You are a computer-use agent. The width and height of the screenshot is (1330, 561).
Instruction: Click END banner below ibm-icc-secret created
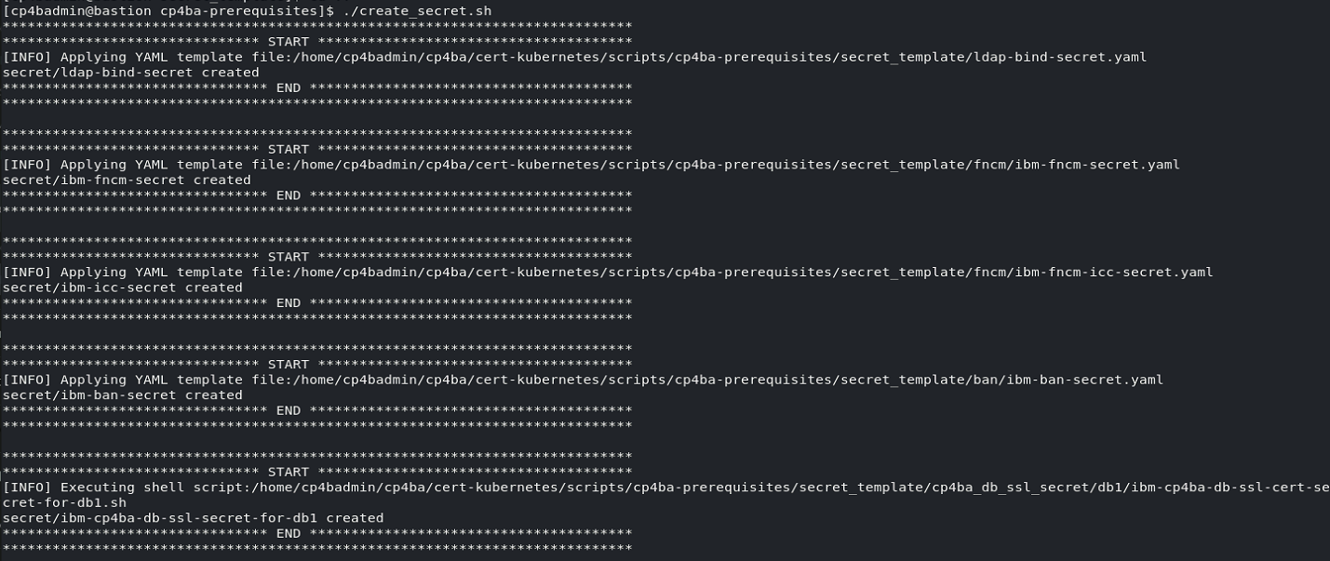pyautogui.click(x=289, y=303)
